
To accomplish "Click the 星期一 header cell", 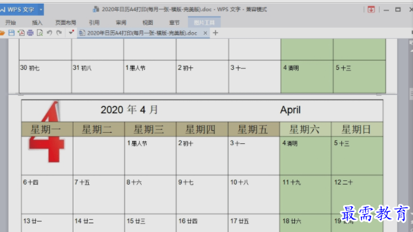I will point(47,129).
